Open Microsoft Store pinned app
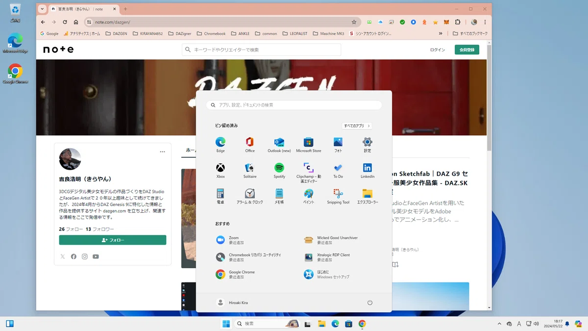 (309, 144)
